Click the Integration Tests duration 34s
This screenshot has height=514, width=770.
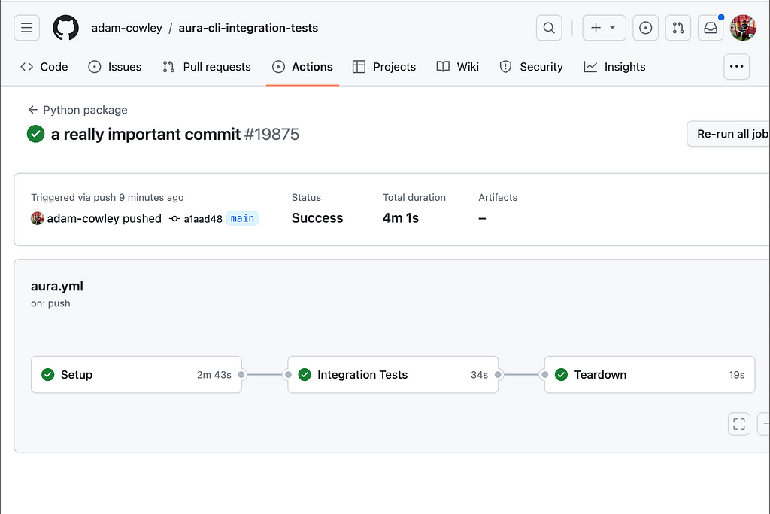[x=479, y=375]
